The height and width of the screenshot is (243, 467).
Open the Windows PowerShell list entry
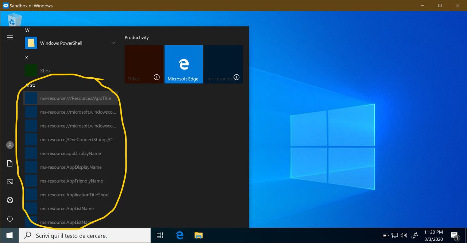pos(70,43)
